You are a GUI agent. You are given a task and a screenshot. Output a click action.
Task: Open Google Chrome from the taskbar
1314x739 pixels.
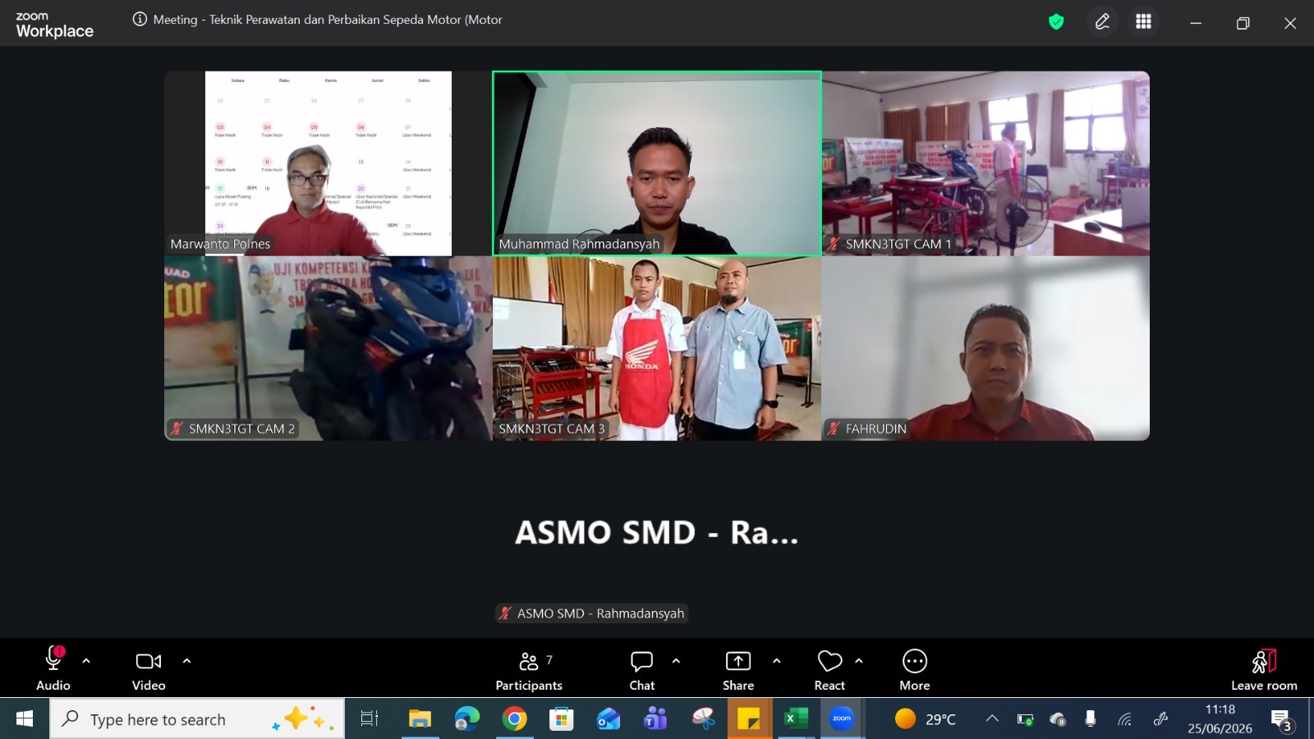click(x=514, y=719)
